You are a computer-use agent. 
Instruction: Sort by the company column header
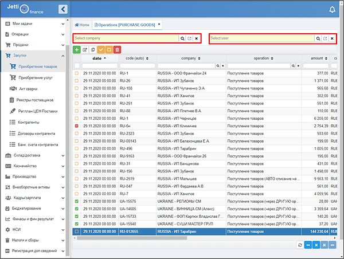tap(191, 58)
